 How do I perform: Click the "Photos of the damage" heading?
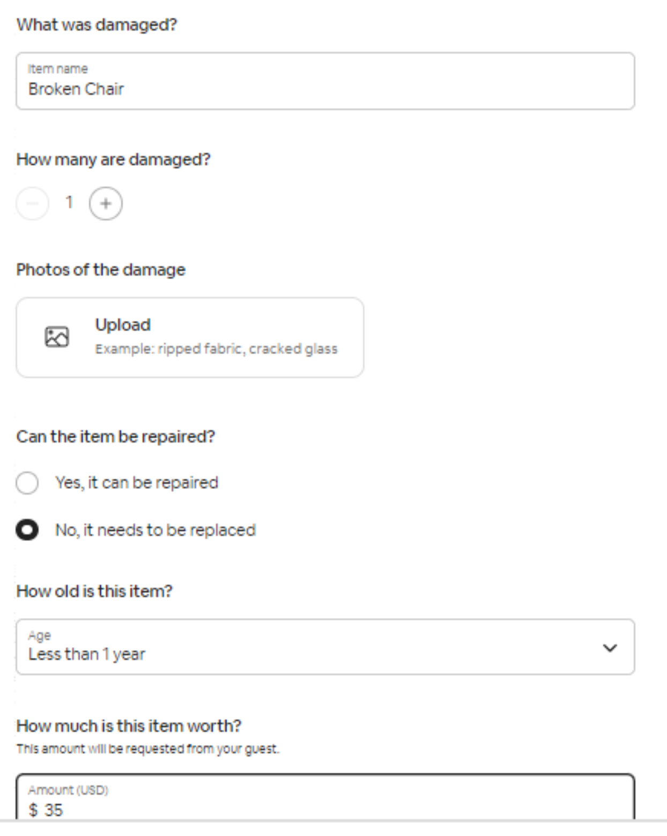pos(101,269)
